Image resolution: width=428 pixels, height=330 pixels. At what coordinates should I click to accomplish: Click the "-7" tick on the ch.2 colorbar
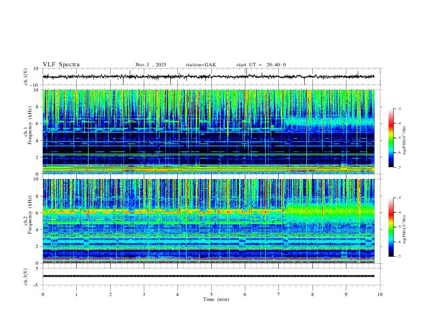[x=398, y=257]
